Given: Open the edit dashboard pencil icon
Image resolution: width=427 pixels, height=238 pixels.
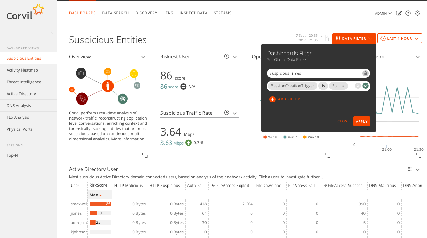Looking at the screenshot, I should [x=399, y=13].
